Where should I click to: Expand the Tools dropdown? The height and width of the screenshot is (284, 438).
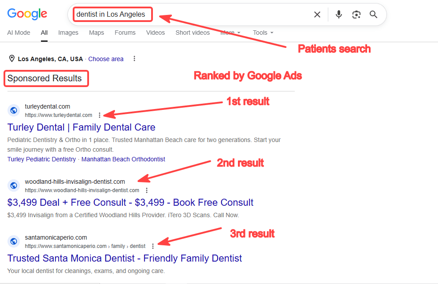pos(263,33)
